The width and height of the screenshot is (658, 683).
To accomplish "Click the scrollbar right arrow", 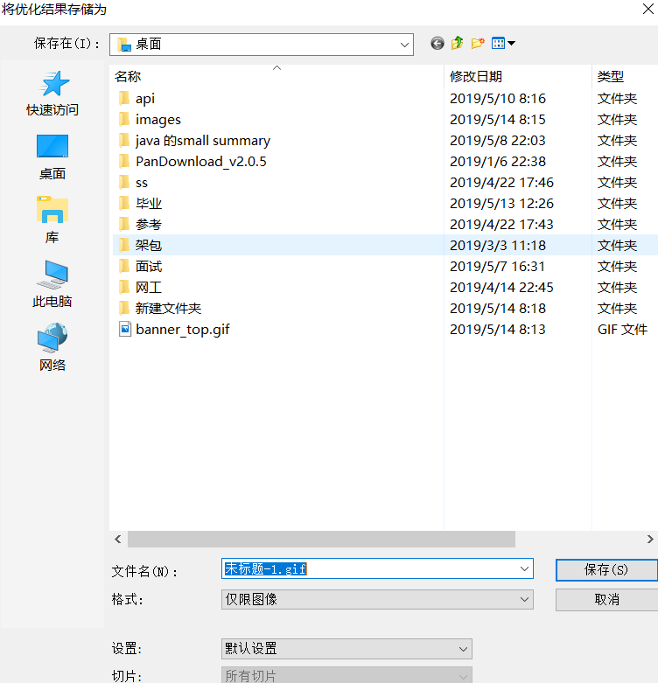I will point(650,540).
